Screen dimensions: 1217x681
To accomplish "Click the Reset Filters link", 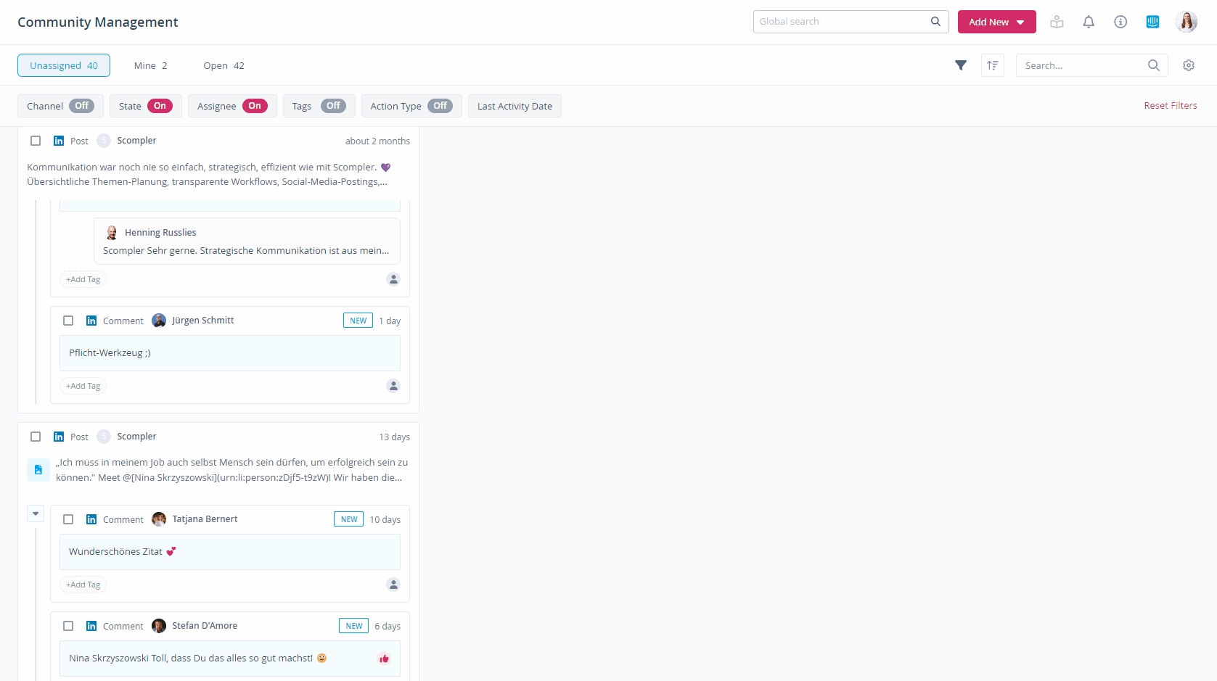I will tap(1170, 106).
